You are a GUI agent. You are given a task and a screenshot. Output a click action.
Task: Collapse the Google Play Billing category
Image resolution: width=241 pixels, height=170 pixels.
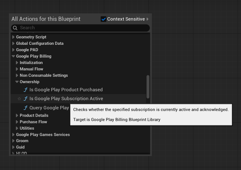(x=13, y=56)
